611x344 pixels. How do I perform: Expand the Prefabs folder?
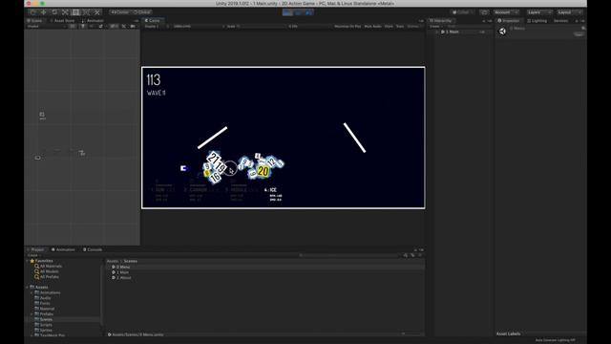(x=32, y=314)
